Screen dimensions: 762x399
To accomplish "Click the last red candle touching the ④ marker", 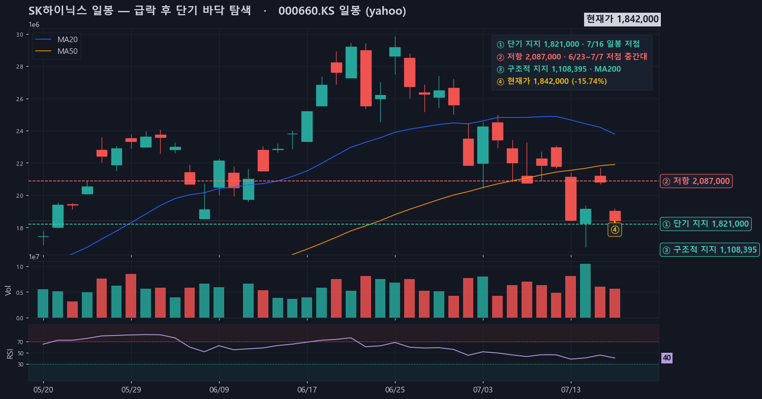I will point(615,216).
